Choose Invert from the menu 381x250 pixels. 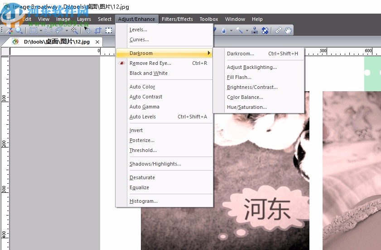pyautogui.click(x=164, y=130)
